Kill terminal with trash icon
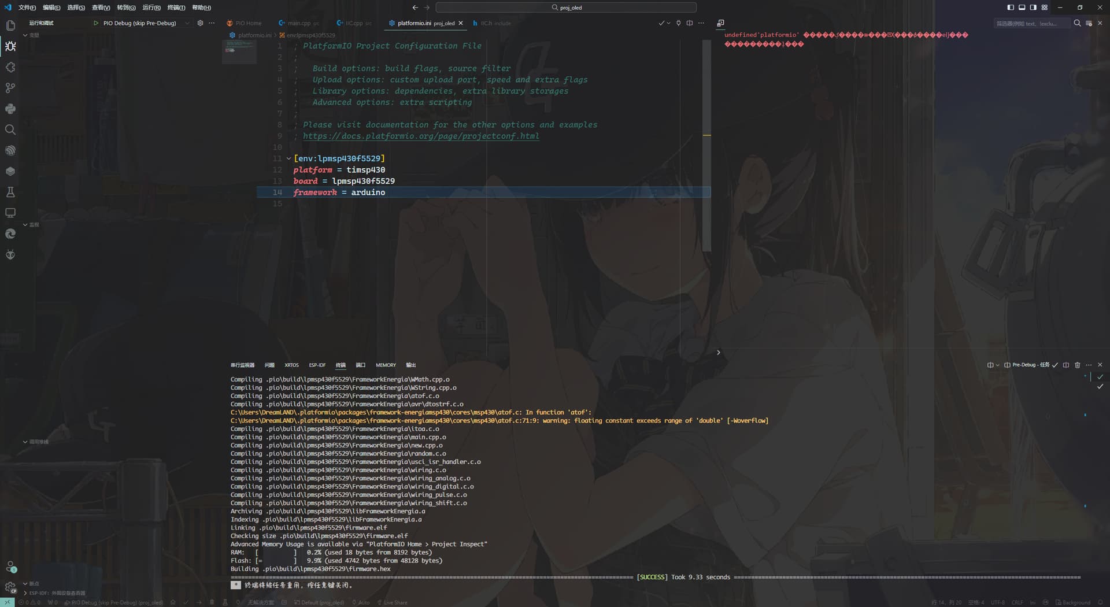 [1077, 365]
